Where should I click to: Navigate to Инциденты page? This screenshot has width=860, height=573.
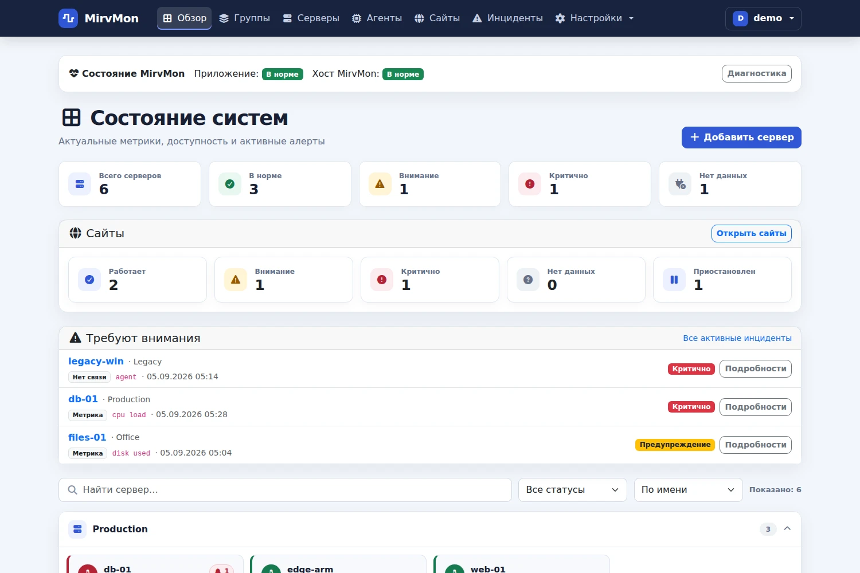pos(507,18)
